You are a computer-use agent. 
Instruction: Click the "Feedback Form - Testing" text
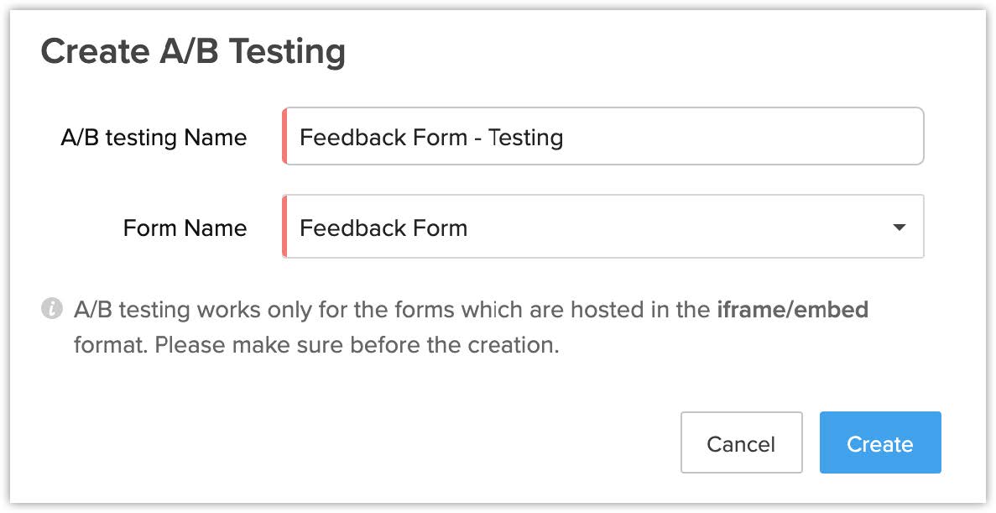431,137
